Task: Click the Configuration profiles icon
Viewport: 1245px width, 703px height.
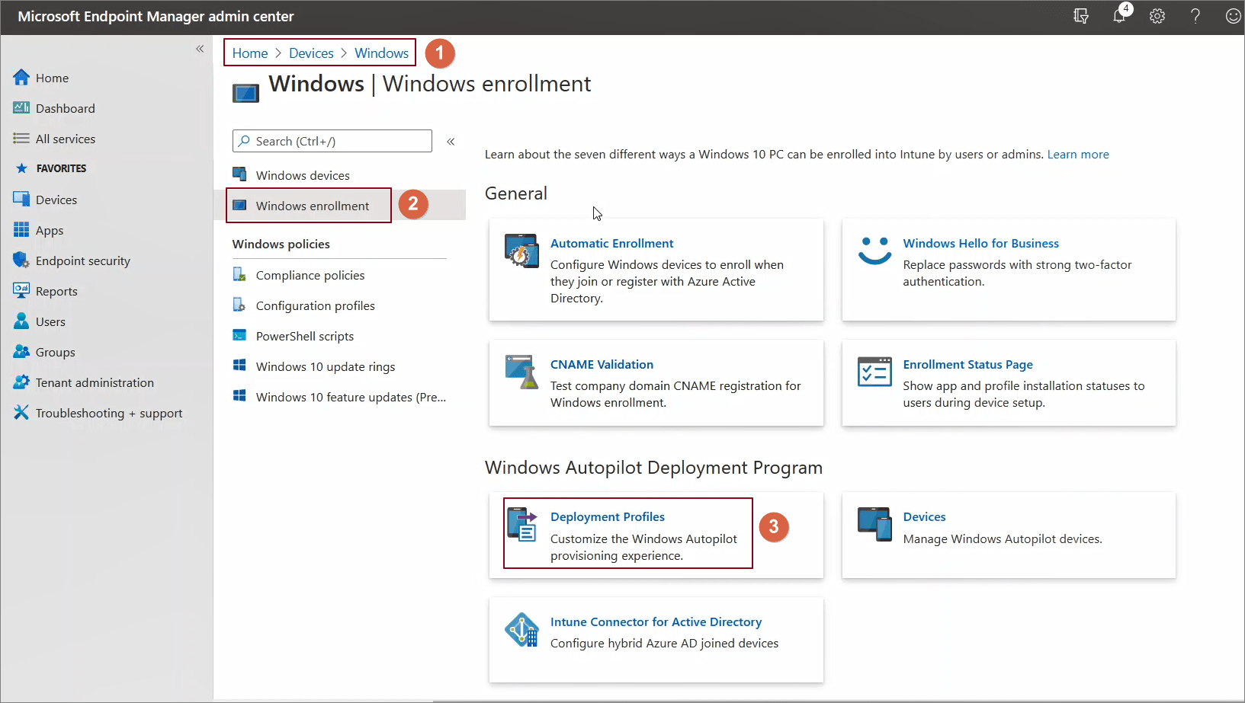Action: [239, 305]
